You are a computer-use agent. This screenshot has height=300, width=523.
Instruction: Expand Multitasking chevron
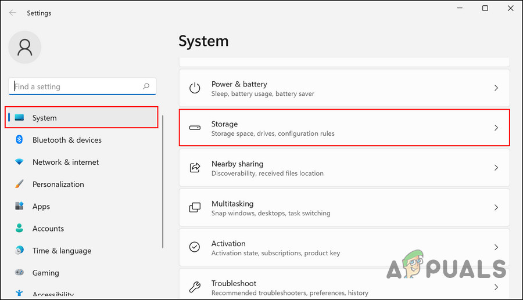click(x=496, y=207)
